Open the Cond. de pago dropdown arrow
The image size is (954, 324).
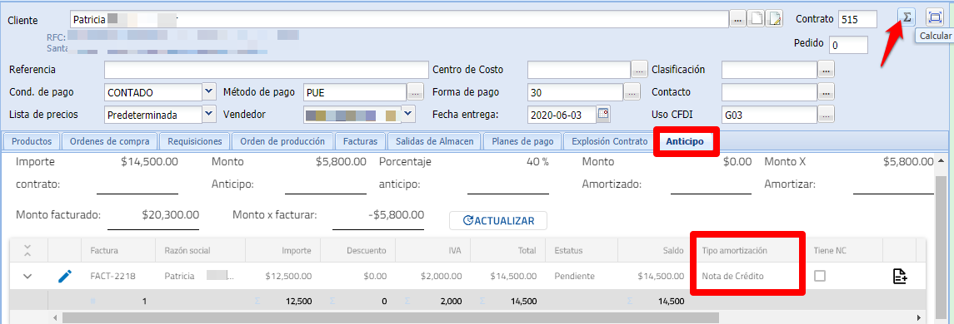coord(208,92)
